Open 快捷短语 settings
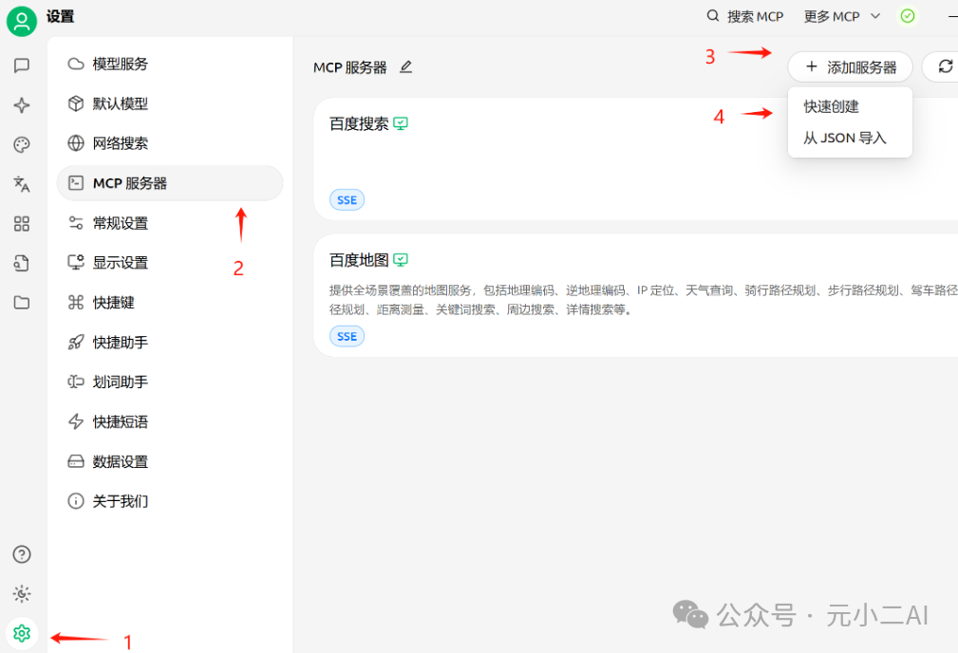The width and height of the screenshot is (958, 653). 170,421
